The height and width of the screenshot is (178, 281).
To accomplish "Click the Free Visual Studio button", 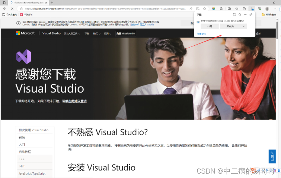I will pyautogui.click(x=125, y=33).
